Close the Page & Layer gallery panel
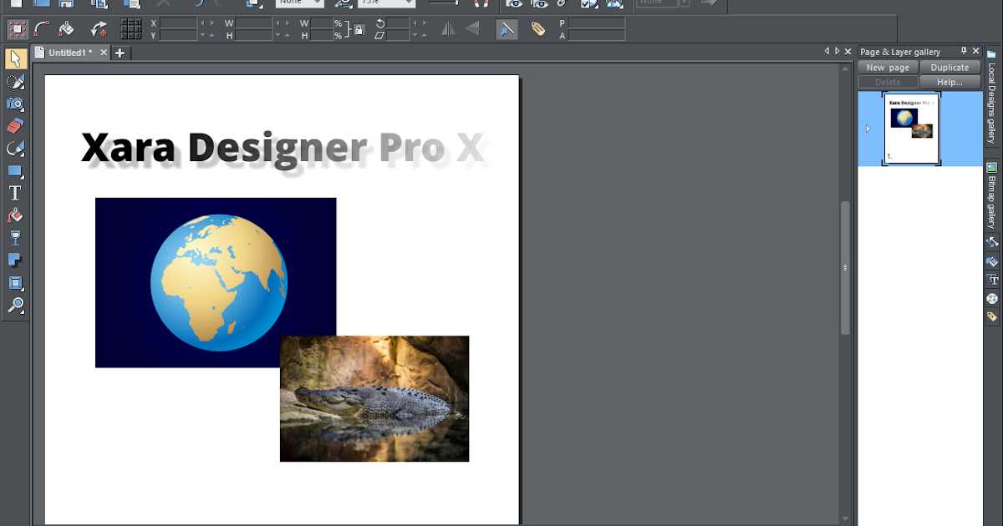Image resolution: width=1003 pixels, height=526 pixels. (975, 52)
